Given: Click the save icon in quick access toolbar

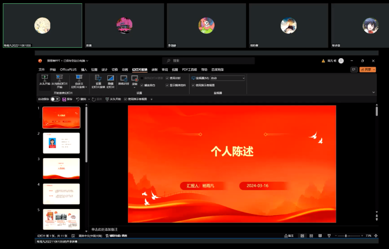Looking at the screenshot, I should tap(64, 99).
